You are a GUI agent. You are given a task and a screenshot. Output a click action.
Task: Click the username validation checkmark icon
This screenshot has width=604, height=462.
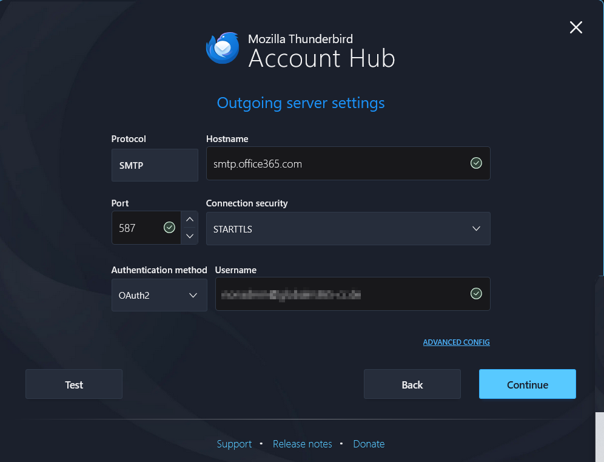click(x=476, y=293)
